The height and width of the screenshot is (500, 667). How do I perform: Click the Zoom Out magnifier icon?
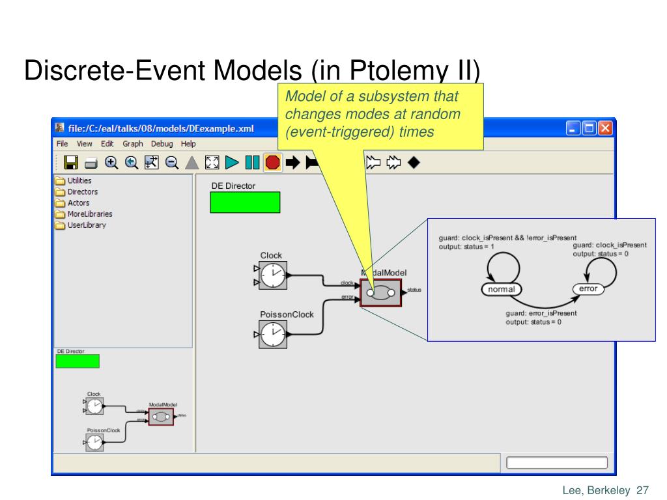[x=172, y=163]
